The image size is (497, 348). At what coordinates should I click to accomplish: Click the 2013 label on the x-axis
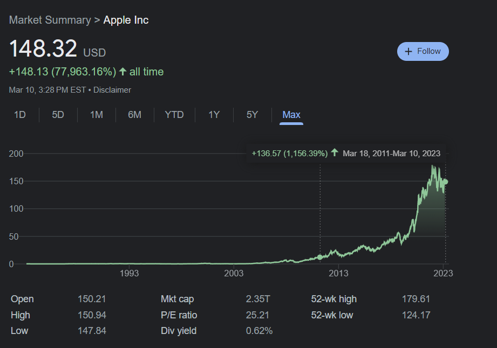[x=339, y=274]
